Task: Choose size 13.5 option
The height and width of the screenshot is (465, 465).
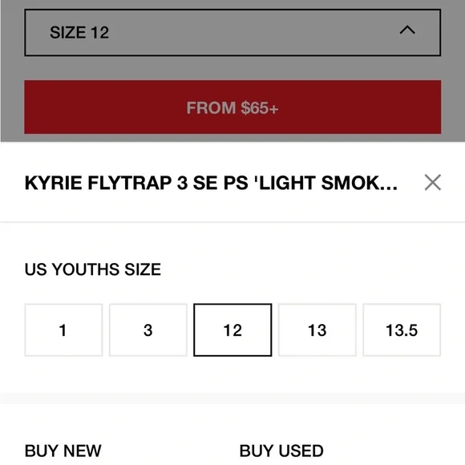Action: point(402,330)
